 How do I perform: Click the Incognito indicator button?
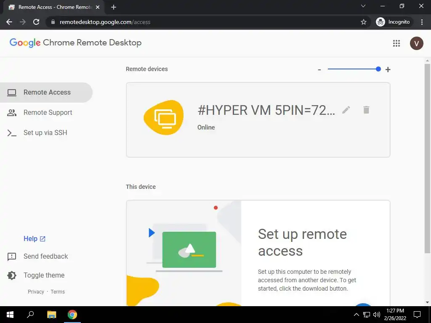[394, 22]
